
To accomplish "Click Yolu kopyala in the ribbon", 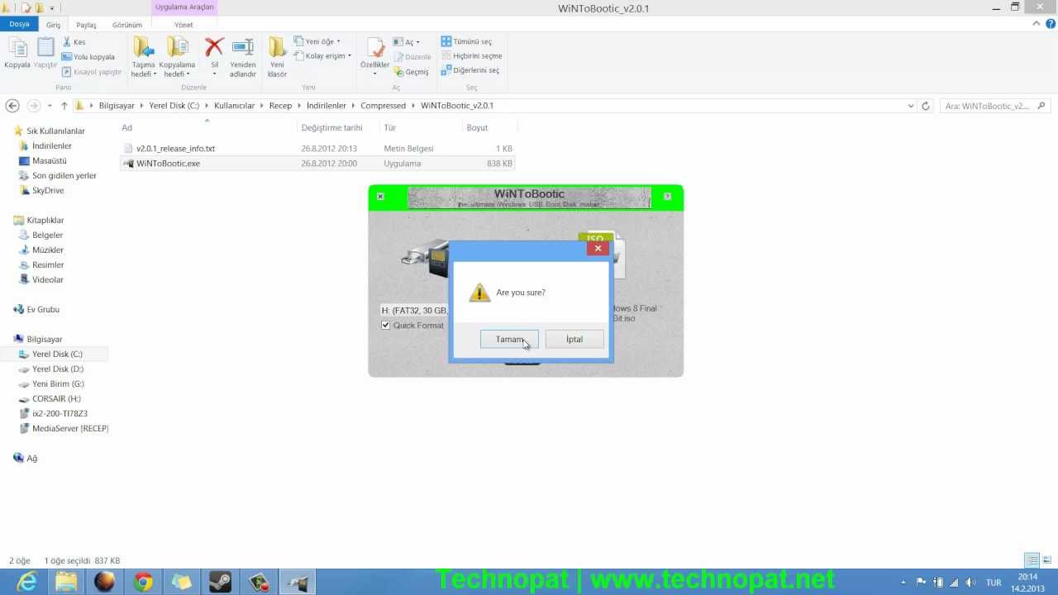I will tap(88, 57).
